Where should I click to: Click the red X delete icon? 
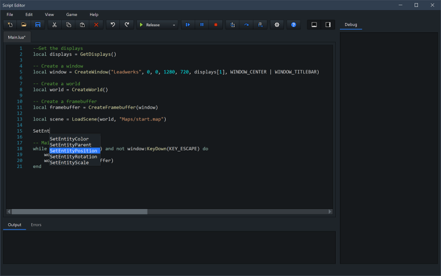pos(96,25)
